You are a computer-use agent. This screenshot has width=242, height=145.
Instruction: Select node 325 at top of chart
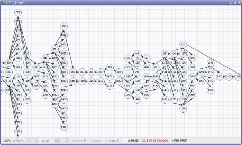click(x=18, y=12)
